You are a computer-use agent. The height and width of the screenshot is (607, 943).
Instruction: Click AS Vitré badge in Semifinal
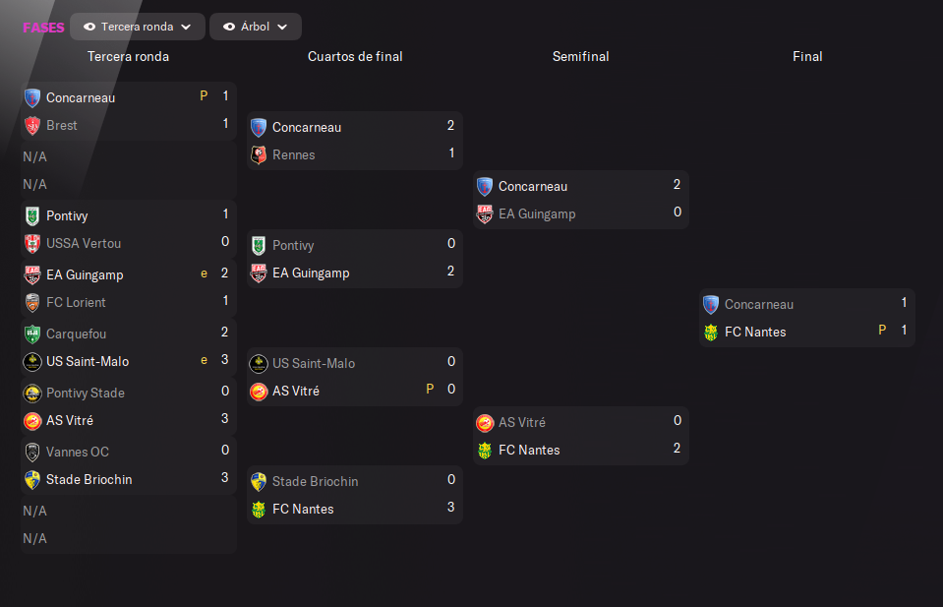click(485, 422)
